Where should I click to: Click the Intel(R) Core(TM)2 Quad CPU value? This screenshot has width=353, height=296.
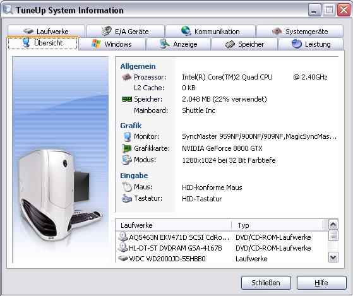tap(227, 77)
